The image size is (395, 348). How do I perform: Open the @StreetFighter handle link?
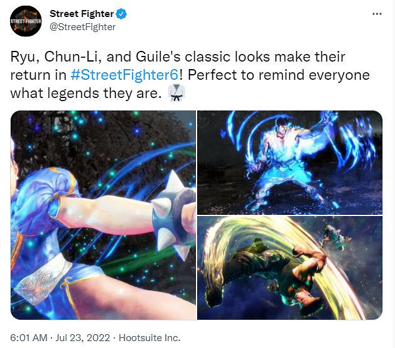click(x=83, y=27)
